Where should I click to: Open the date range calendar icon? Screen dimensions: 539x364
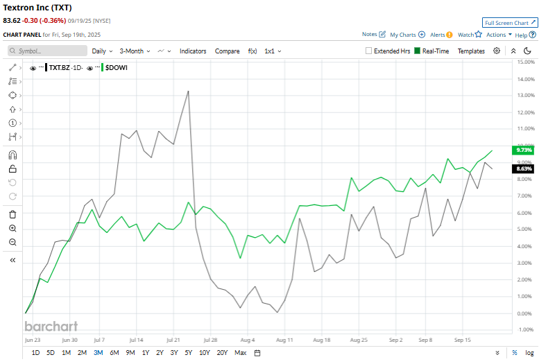257,353
